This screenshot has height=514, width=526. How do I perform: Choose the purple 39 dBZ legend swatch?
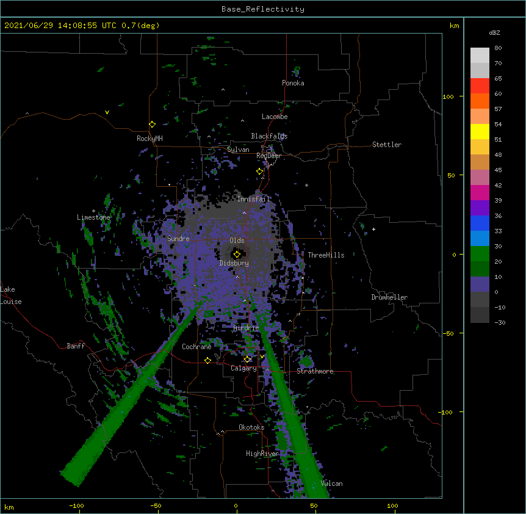click(480, 208)
